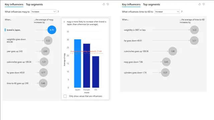The height and width of the screenshot is (120, 214).
Task: Select the 1.08 cubicinches bubble in time-to-60 visual
Action: coord(173,51)
